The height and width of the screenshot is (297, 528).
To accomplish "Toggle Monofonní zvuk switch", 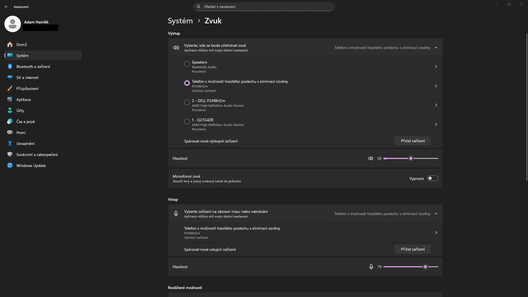I will click(433, 178).
